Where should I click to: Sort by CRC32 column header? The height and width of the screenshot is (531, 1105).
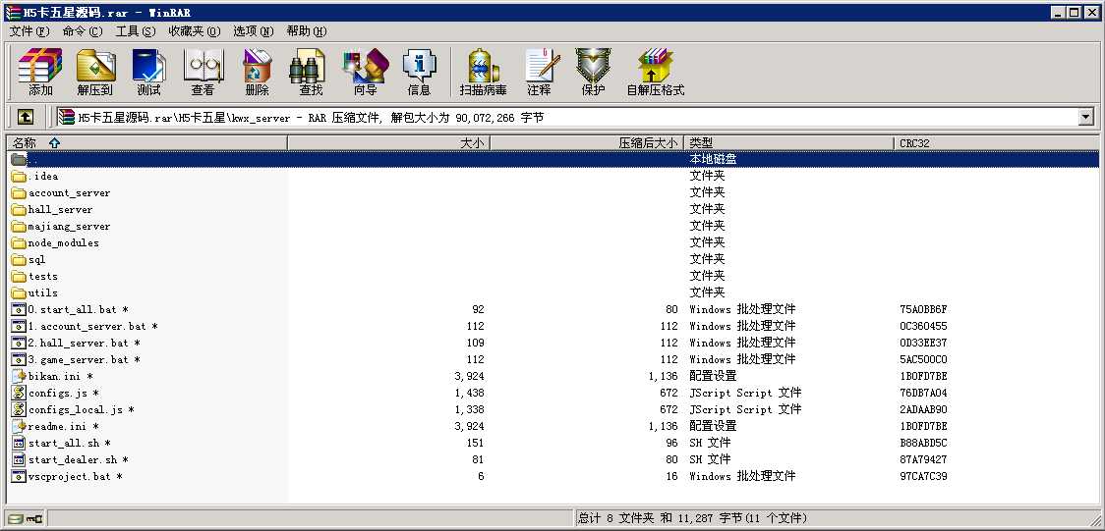click(997, 142)
